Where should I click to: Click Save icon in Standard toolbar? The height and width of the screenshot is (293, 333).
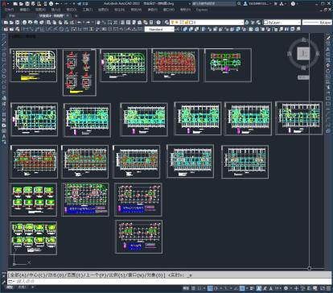coord(17,23)
